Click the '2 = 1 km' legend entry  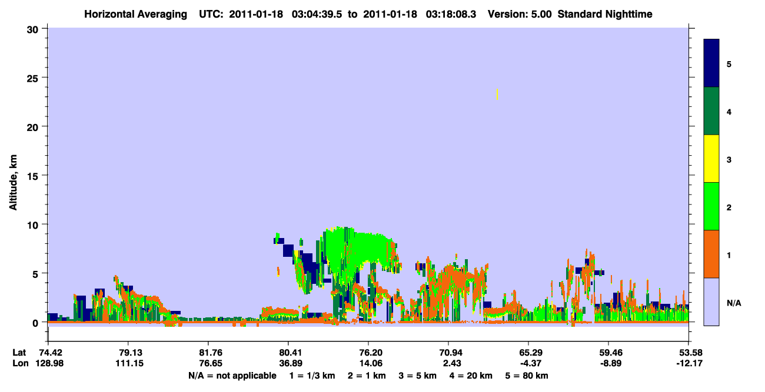pyautogui.click(x=367, y=376)
